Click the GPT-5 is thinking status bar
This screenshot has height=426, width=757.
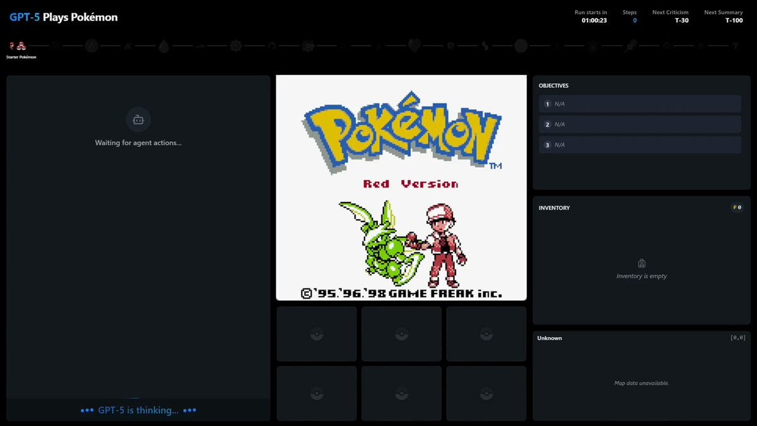(138, 410)
